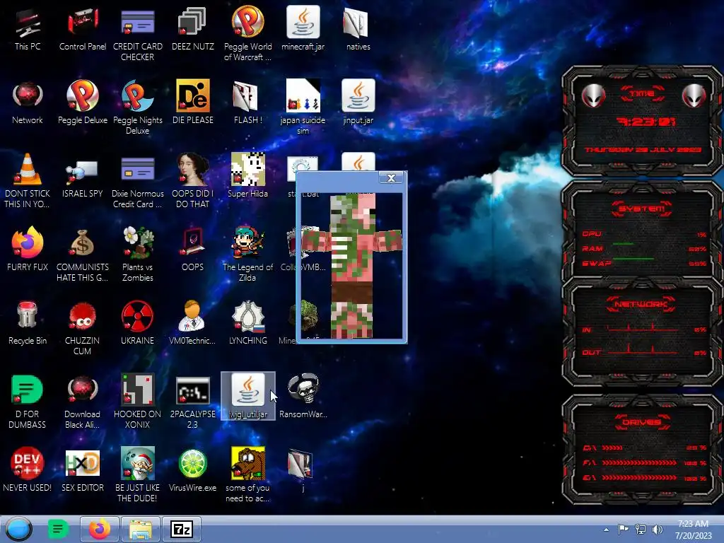Click the DRIVES gadget panel
The image size is (724, 543).
[x=641, y=450]
